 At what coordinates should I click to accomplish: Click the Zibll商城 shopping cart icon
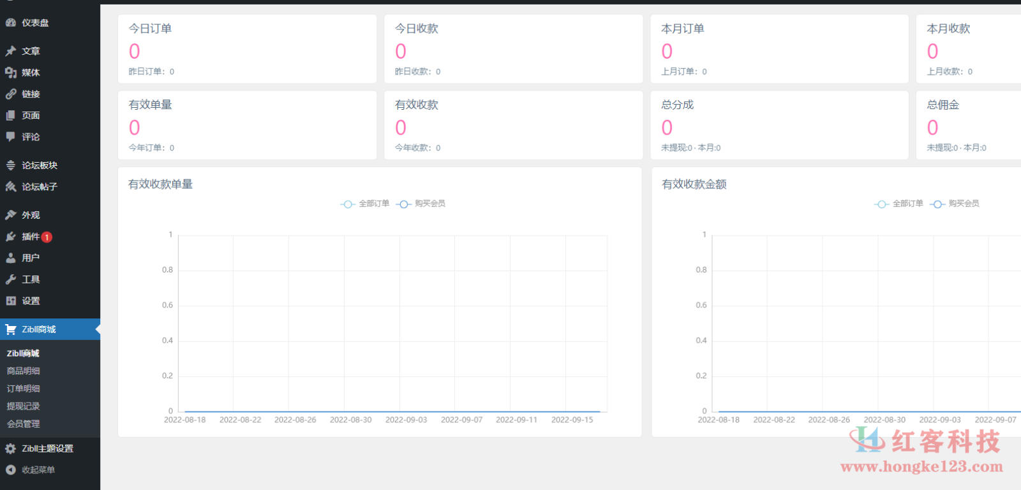click(x=11, y=330)
